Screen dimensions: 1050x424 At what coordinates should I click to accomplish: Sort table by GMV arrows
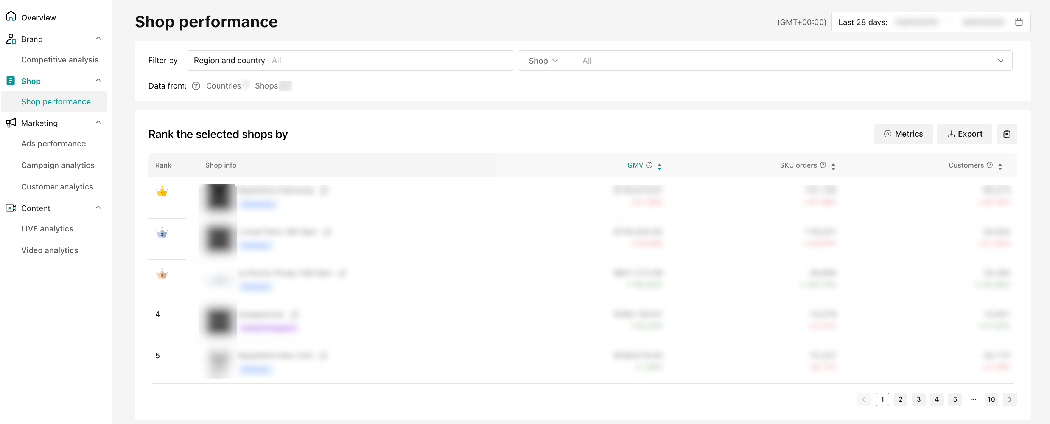pyautogui.click(x=659, y=166)
